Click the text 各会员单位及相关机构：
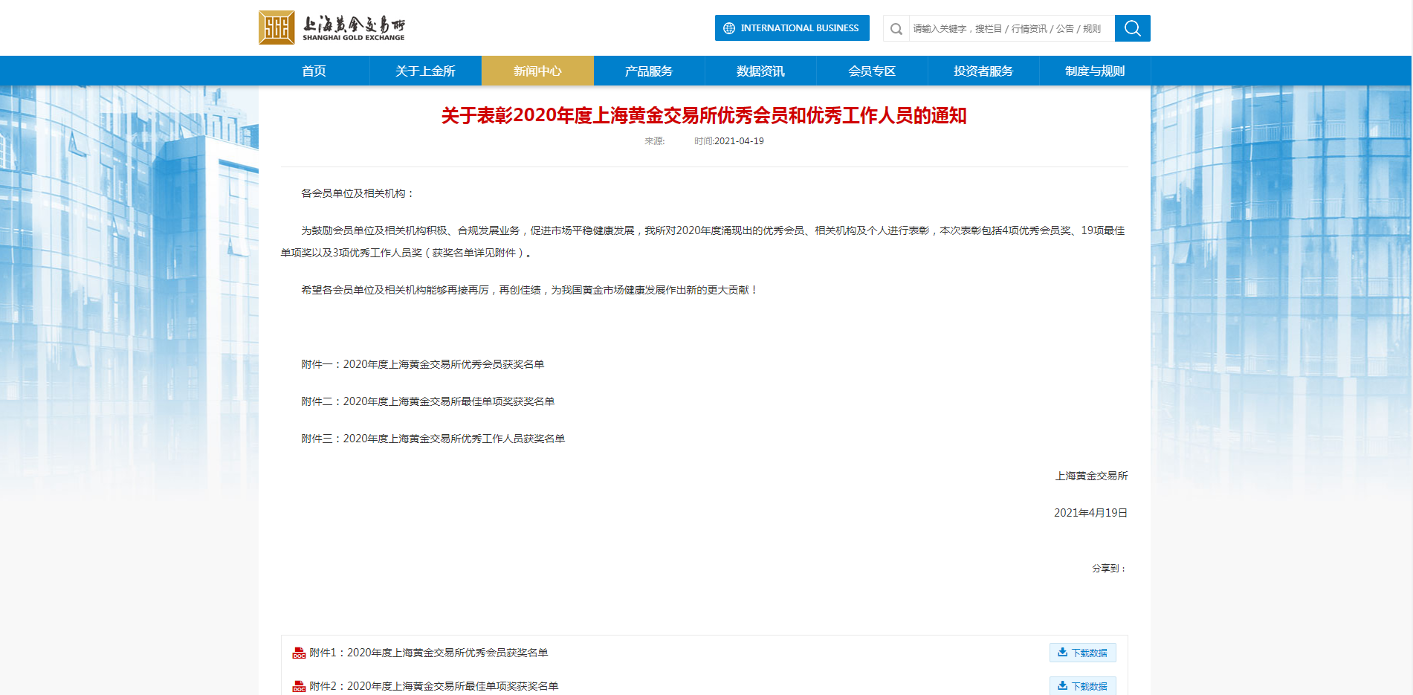 (x=358, y=193)
